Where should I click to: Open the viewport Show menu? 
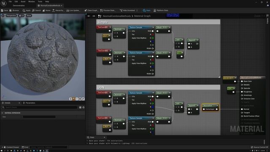coord(29,16)
